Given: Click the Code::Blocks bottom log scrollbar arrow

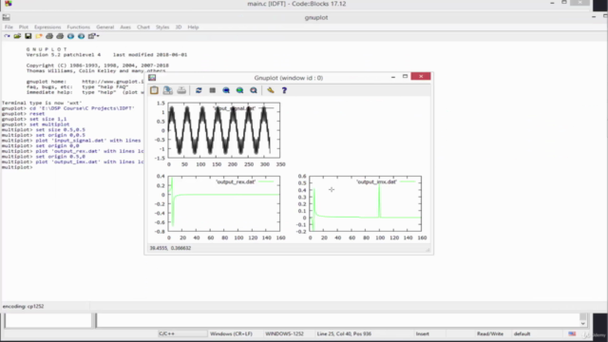Looking at the screenshot, I should point(582,323).
